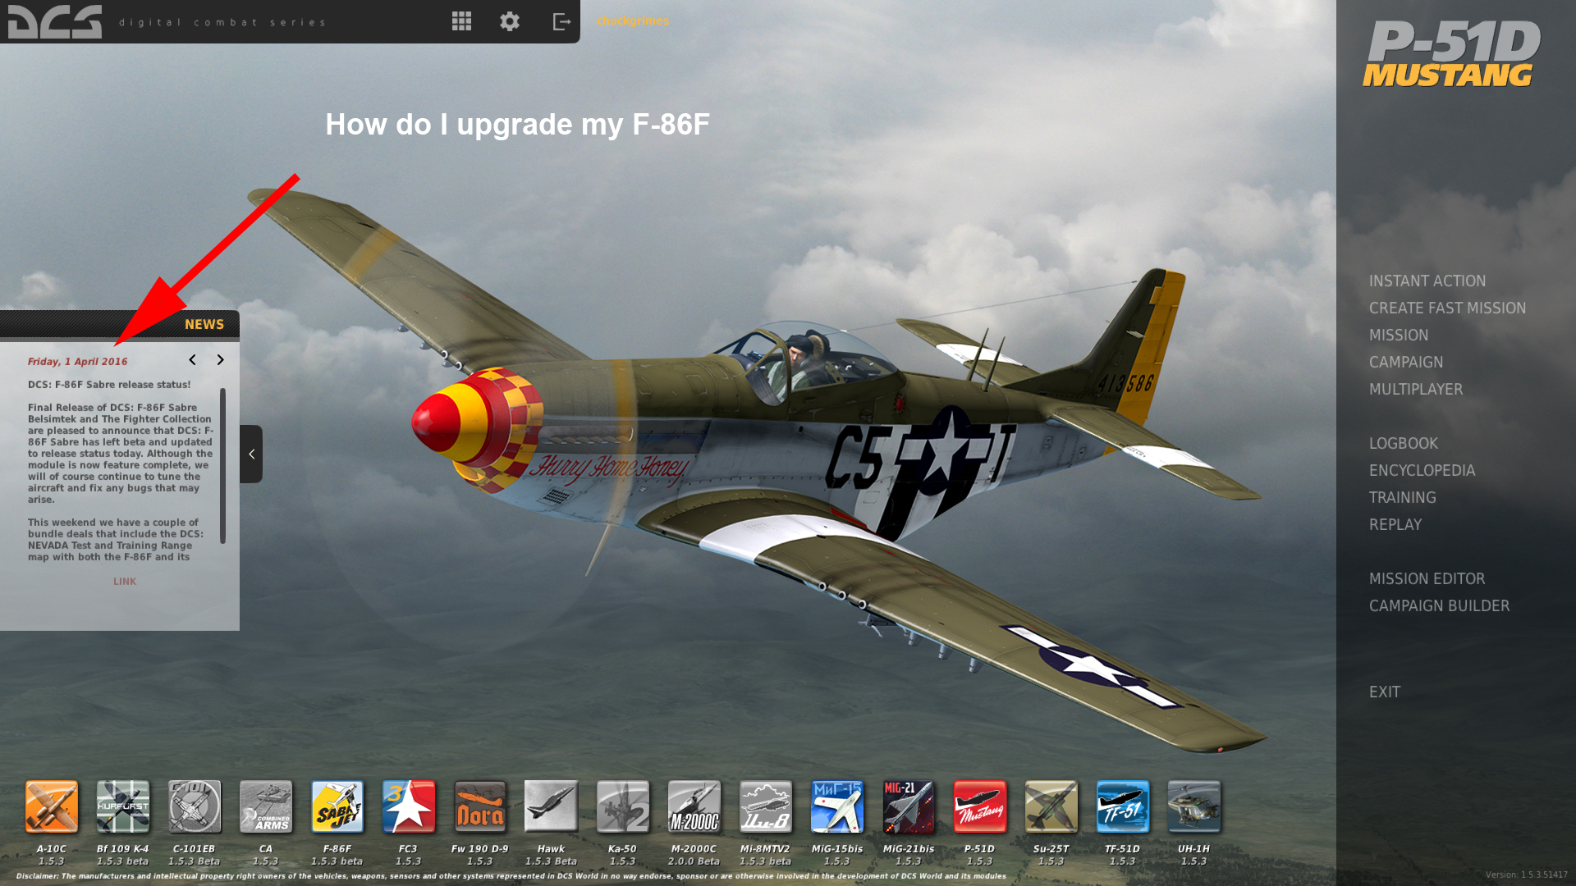The image size is (1576, 886).
Task: Select the Combined Arms module icon
Action: click(x=266, y=806)
